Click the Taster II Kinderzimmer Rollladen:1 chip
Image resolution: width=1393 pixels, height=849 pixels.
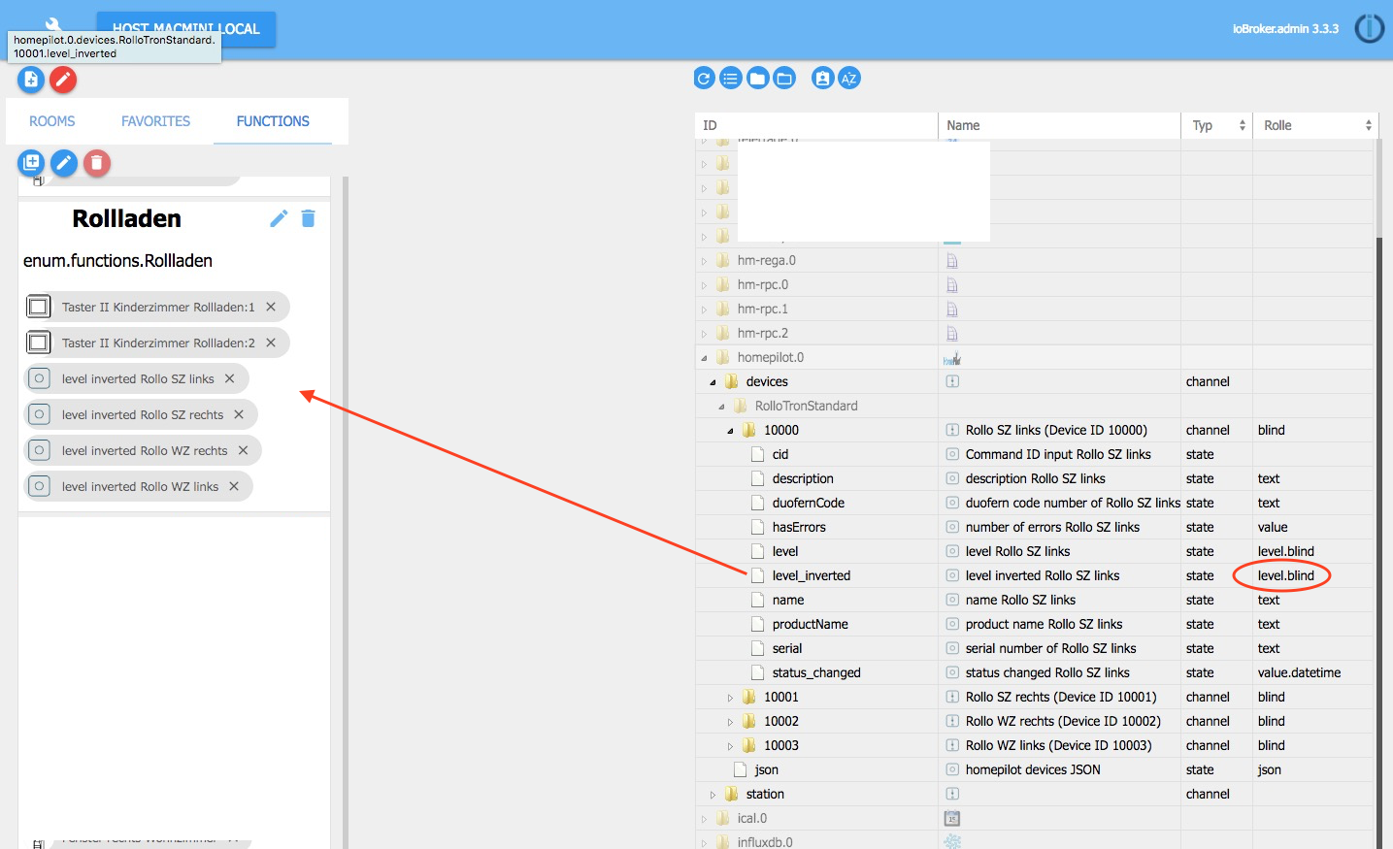coord(157,307)
